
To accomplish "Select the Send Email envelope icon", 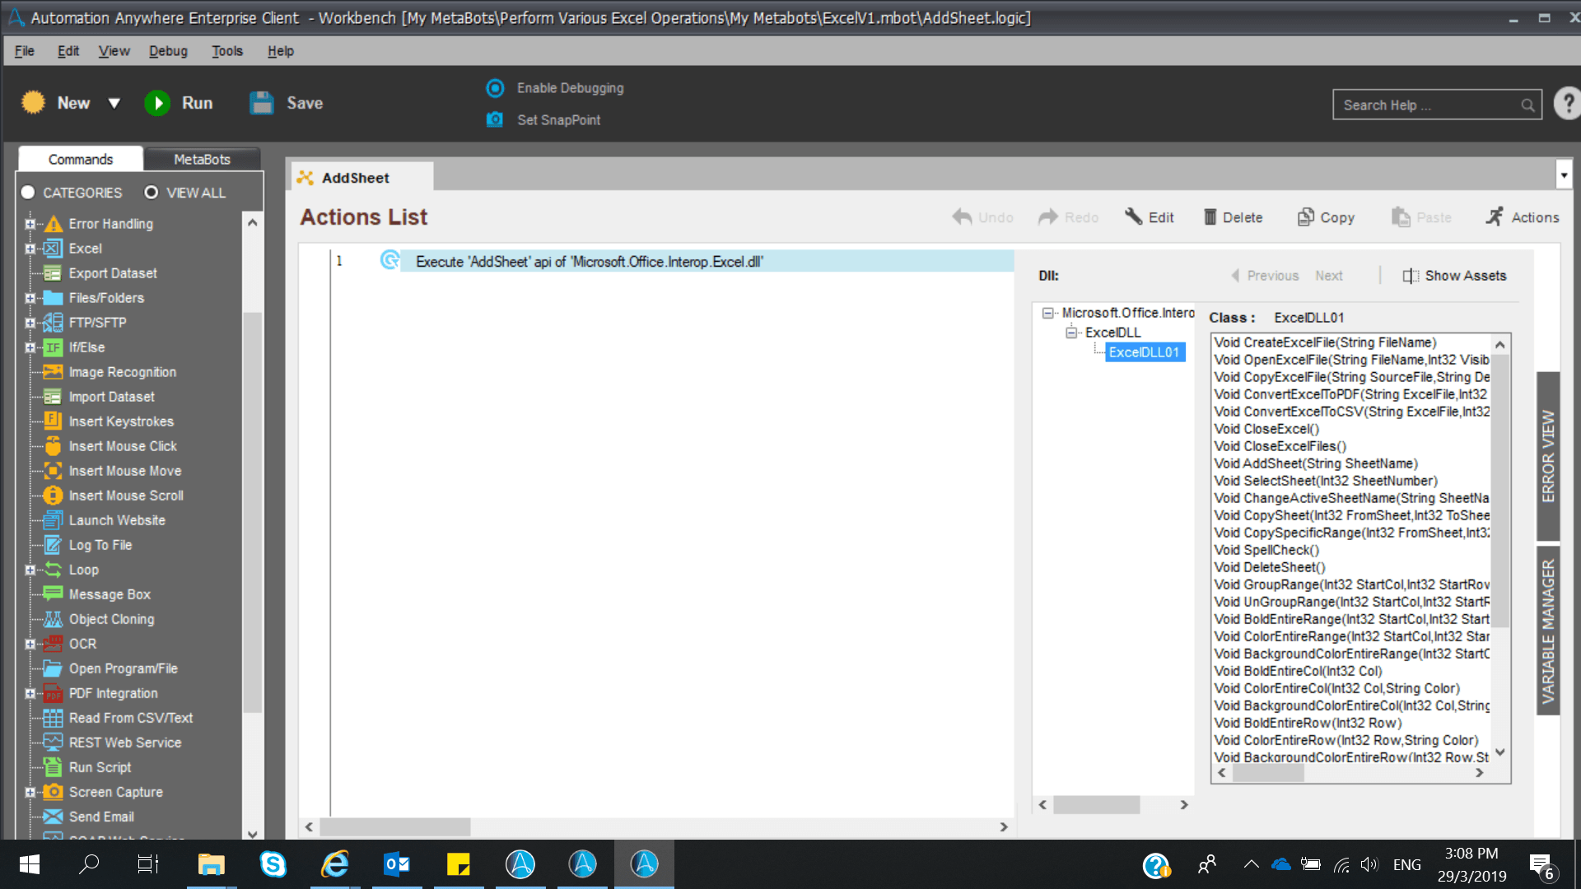I will pos(53,817).
